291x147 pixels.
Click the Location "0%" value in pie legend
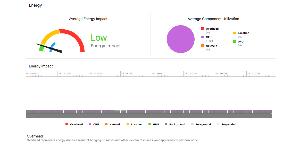[x=240, y=37]
